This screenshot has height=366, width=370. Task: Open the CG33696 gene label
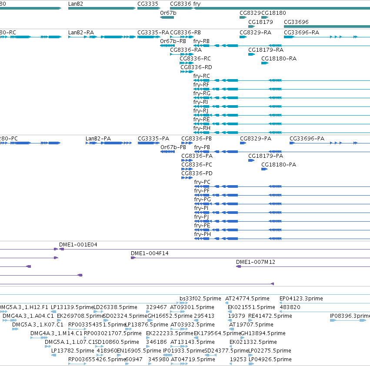click(x=296, y=22)
